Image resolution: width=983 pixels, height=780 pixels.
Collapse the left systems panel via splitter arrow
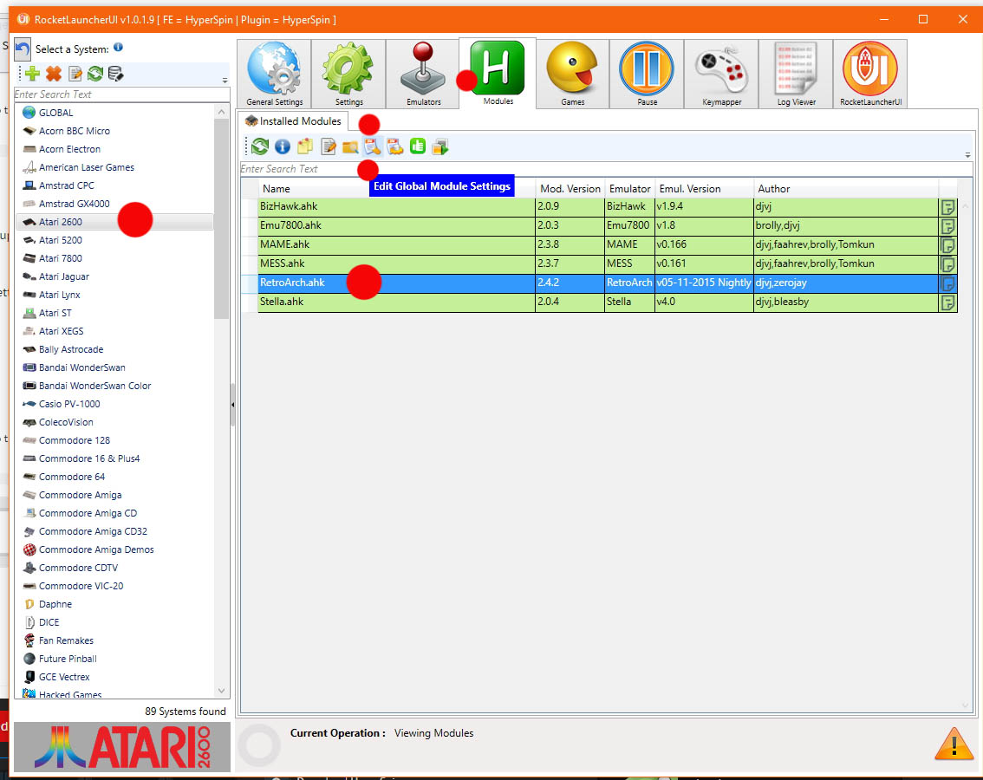point(232,405)
